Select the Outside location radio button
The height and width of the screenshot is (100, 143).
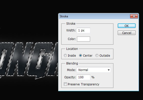pos(97,55)
